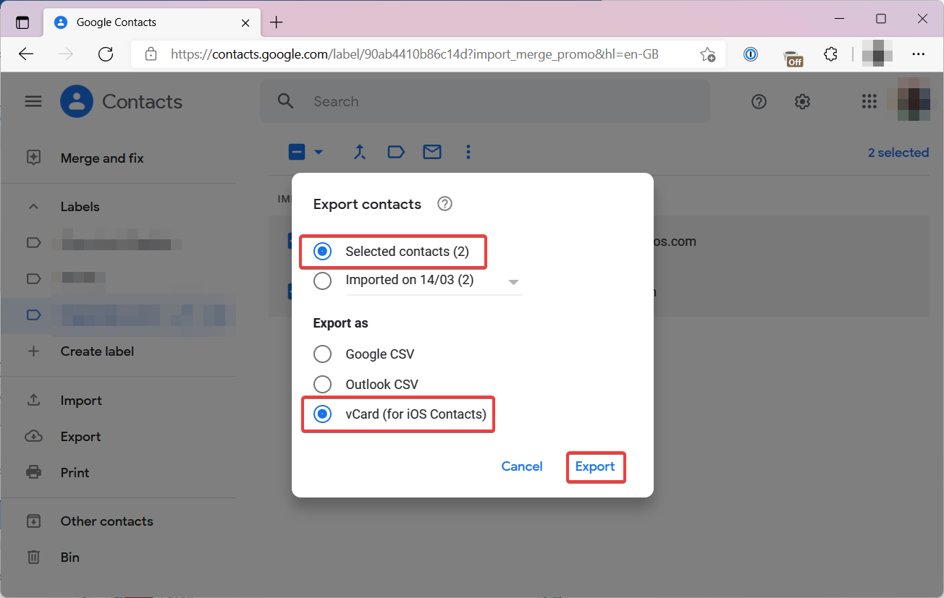Click the Google Contacts logo icon
944x598 pixels.
tap(77, 101)
